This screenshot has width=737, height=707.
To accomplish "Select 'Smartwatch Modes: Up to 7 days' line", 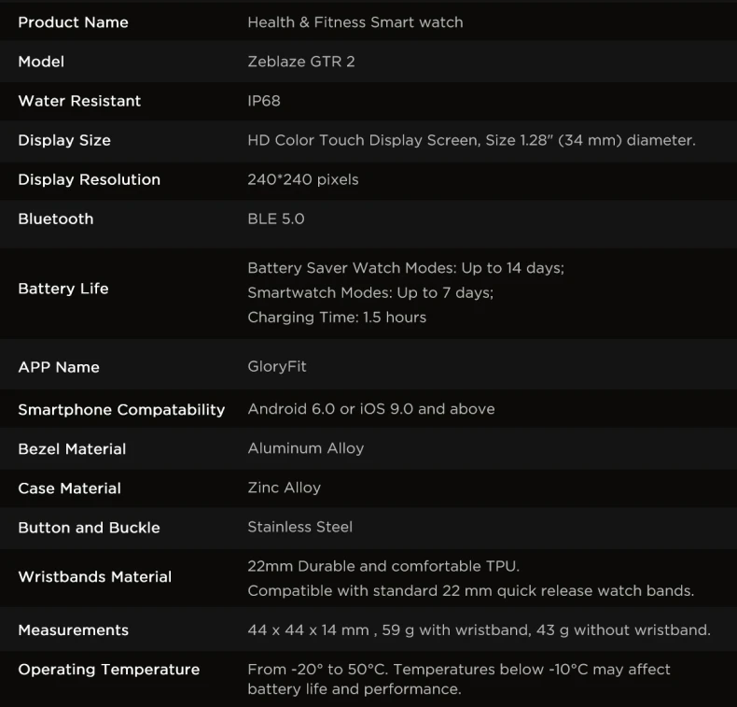I will tap(370, 292).
